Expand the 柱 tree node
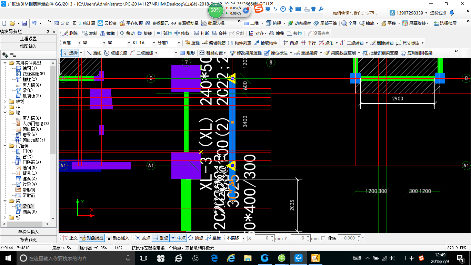Viewport: 471px width, 265px height. [x=5, y=107]
